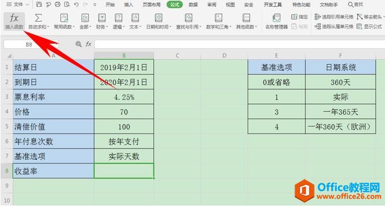This screenshot has width=385, height=206.
Task: Switch to the View (视图) tab
Action: click(x=230, y=4)
